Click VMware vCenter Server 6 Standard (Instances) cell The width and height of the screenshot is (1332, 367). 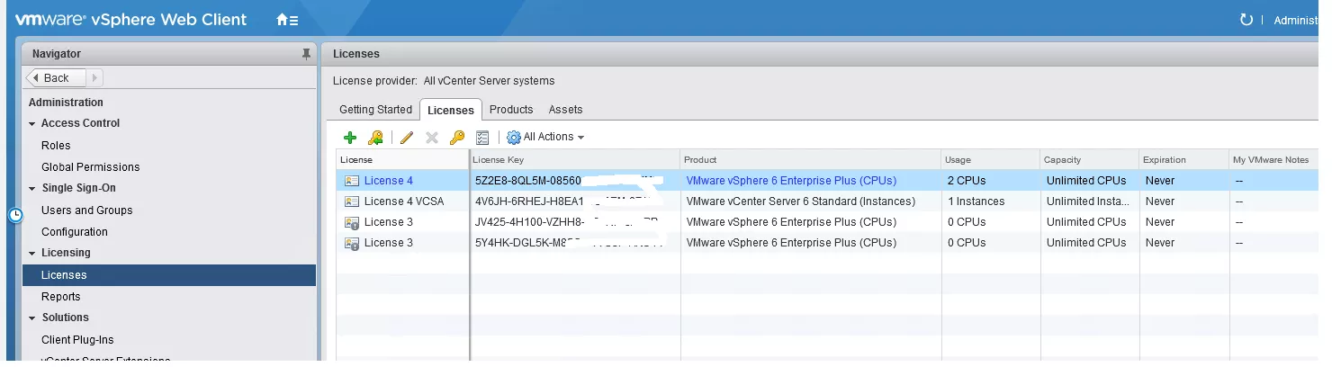[x=800, y=201]
